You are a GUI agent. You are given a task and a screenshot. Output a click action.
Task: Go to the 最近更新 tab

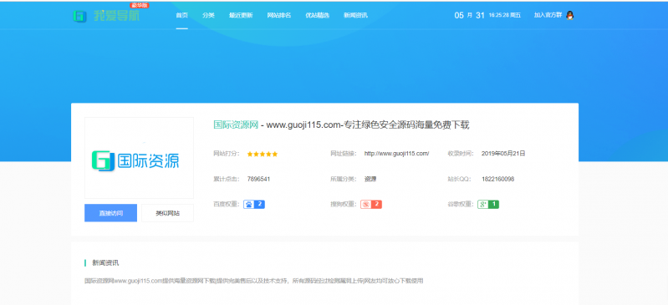(241, 15)
